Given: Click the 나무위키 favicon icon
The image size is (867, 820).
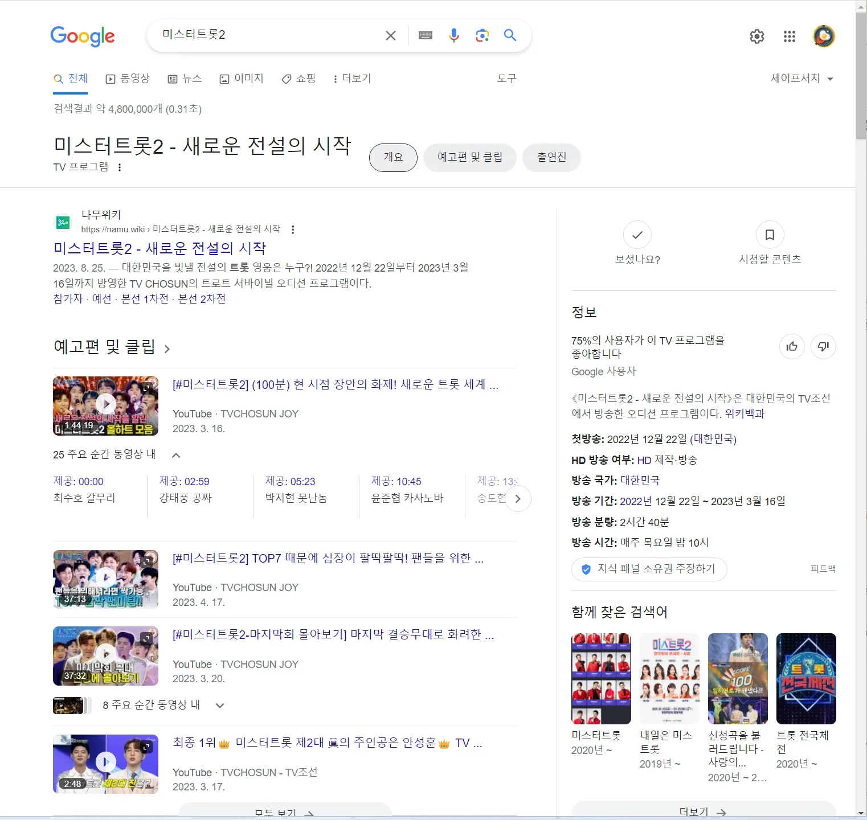Looking at the screenshot, I should (x=63, y=223).
